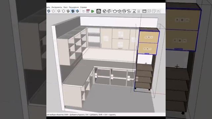Open the Справка menu
The width and height of the screenshot is (212, 119).
83,7
